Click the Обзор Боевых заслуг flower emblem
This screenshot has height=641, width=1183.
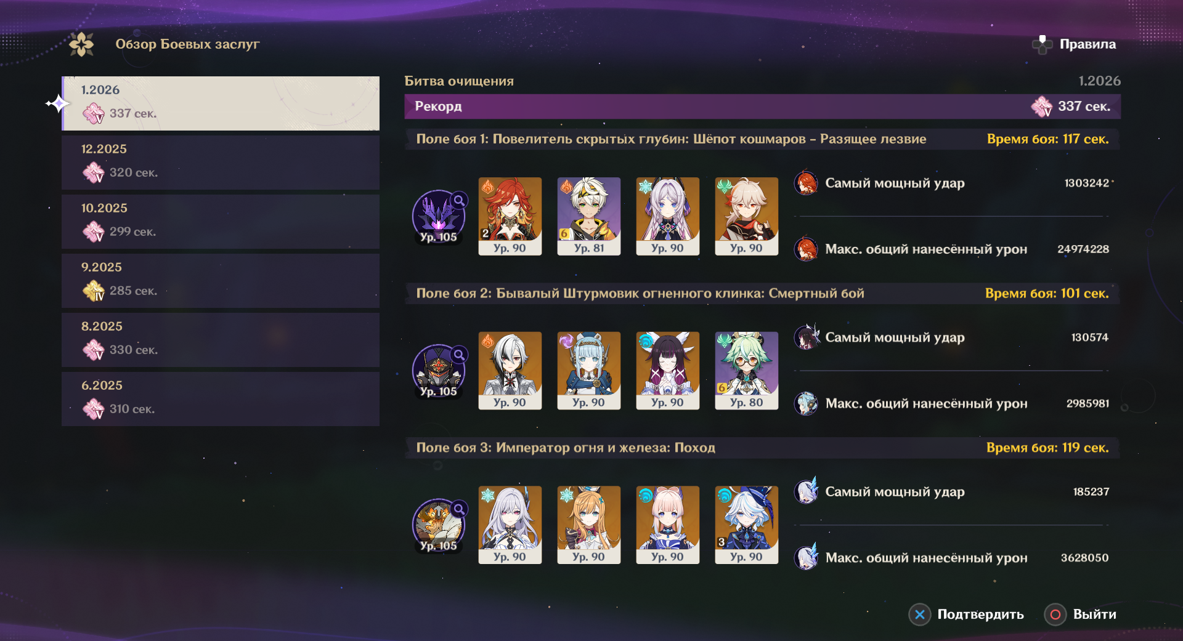[x=81, y=44]
